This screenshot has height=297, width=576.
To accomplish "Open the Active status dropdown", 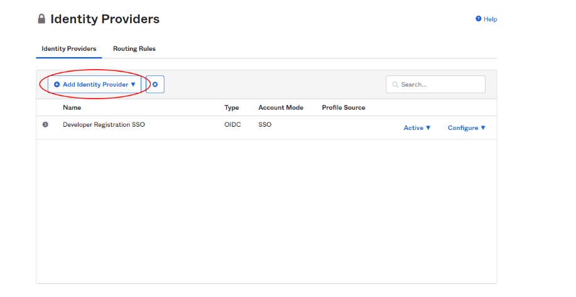I will [417, 128].
